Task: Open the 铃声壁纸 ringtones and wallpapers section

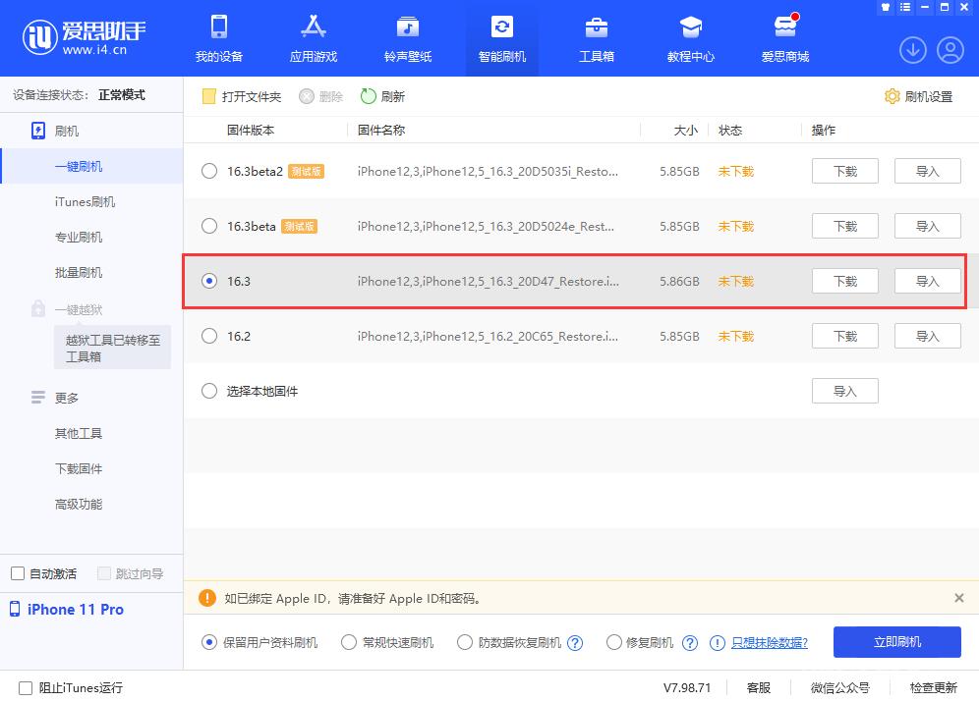Action: coord(407,37)
